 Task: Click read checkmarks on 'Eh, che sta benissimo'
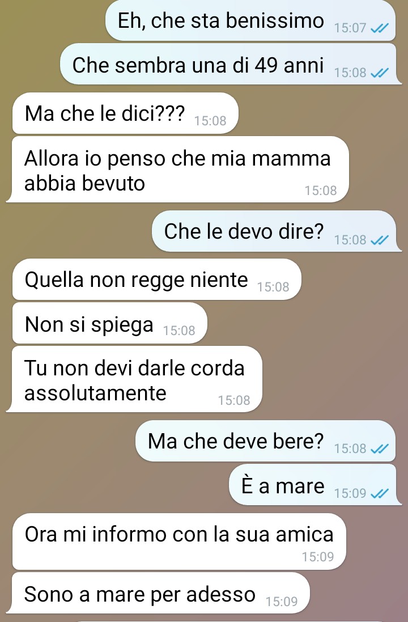coord(380,28)
